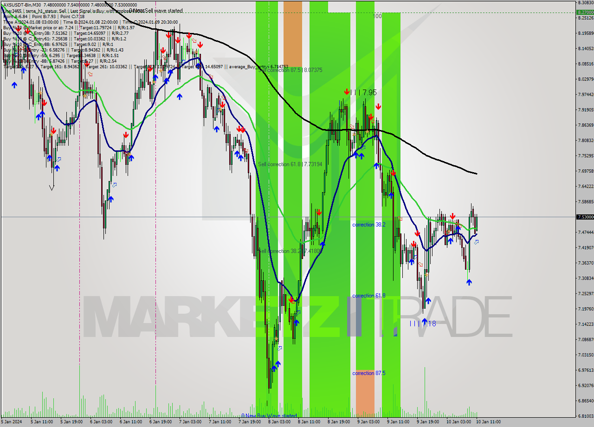
Task: Click the red down arrow above 'I I I 7.95'
Action: point(347,92)
